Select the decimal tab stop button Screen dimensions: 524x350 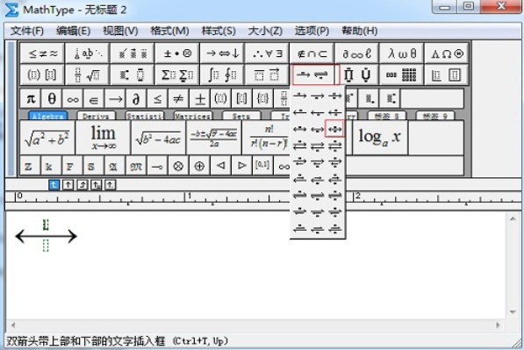(111, 185)
